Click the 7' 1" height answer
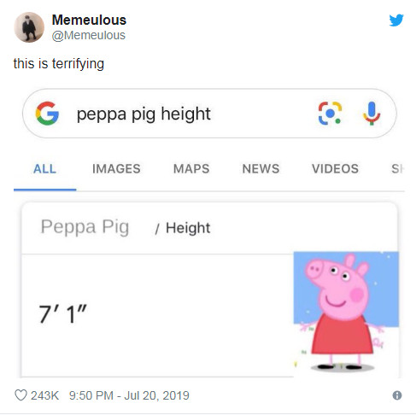Image resolution: width=416 pixels, height=415 pixels. tap(62, 314)
